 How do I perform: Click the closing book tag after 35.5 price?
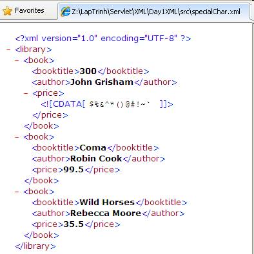tap(41, 235)
